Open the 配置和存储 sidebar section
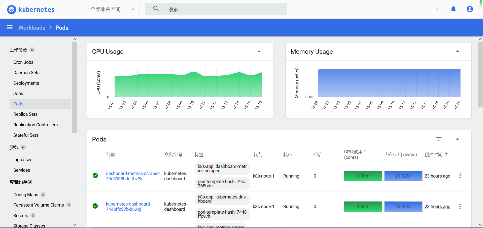 pos(21,182)
